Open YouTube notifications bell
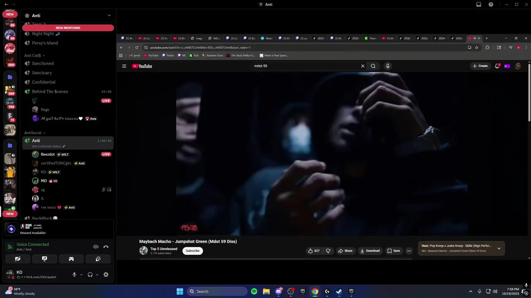This screenshot has width=531, height=298. pos(497,66)
